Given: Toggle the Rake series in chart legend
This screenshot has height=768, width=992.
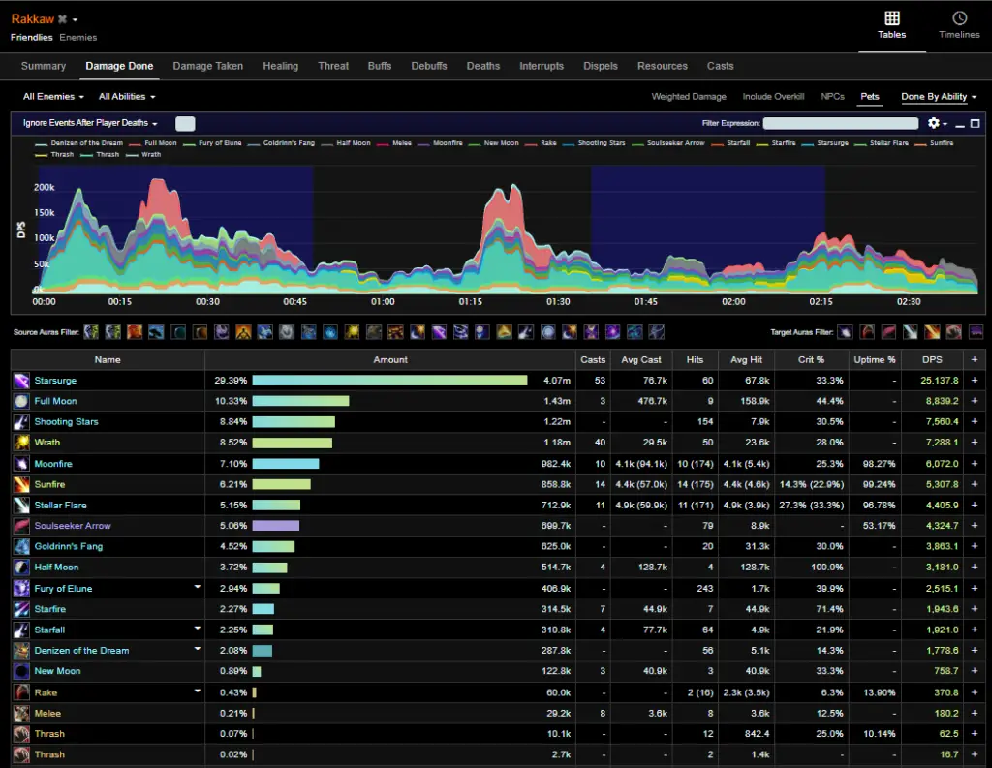Looking at the screenshot, I should (x=541, y=143).
